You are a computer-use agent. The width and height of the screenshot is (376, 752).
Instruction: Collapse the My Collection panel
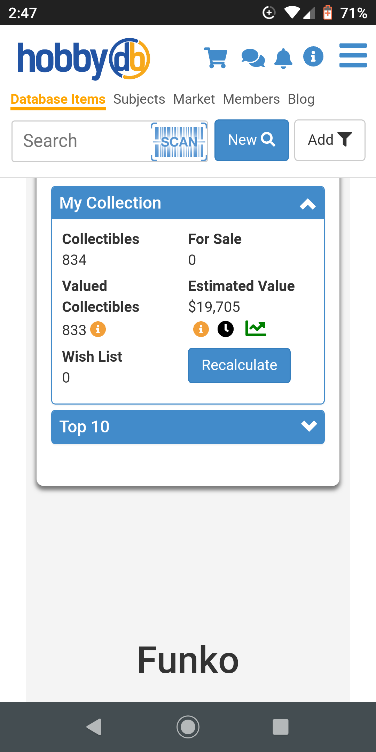coord(308,204)
